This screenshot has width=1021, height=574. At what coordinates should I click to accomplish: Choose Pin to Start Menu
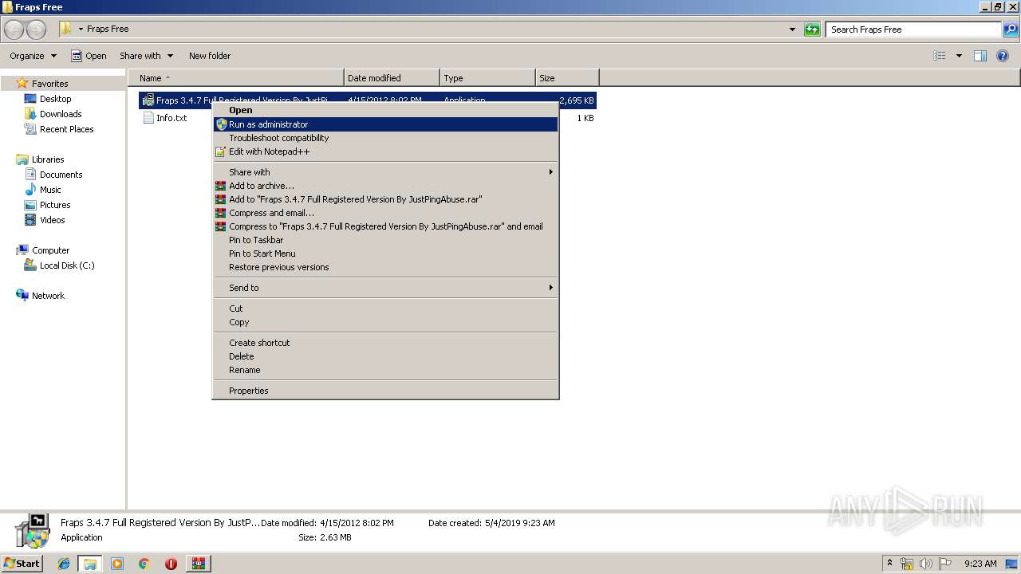coord(385,254)
